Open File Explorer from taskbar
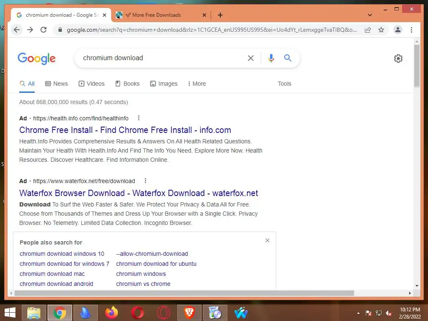 [x=34, y=313]
